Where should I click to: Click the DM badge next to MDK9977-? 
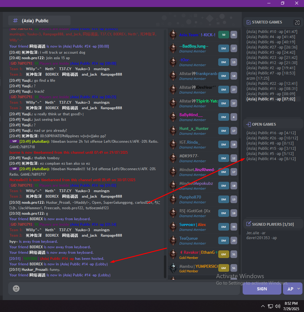tap(223, 158)
